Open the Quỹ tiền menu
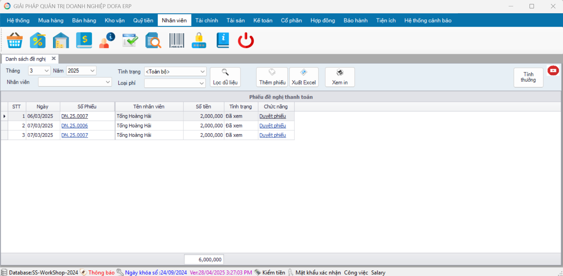 pos(143,21)
